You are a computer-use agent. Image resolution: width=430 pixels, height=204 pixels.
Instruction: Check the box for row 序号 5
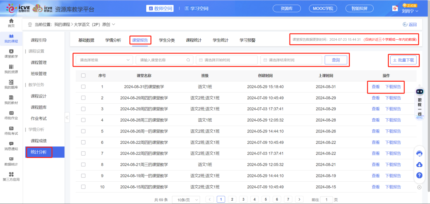pos(83,131)
